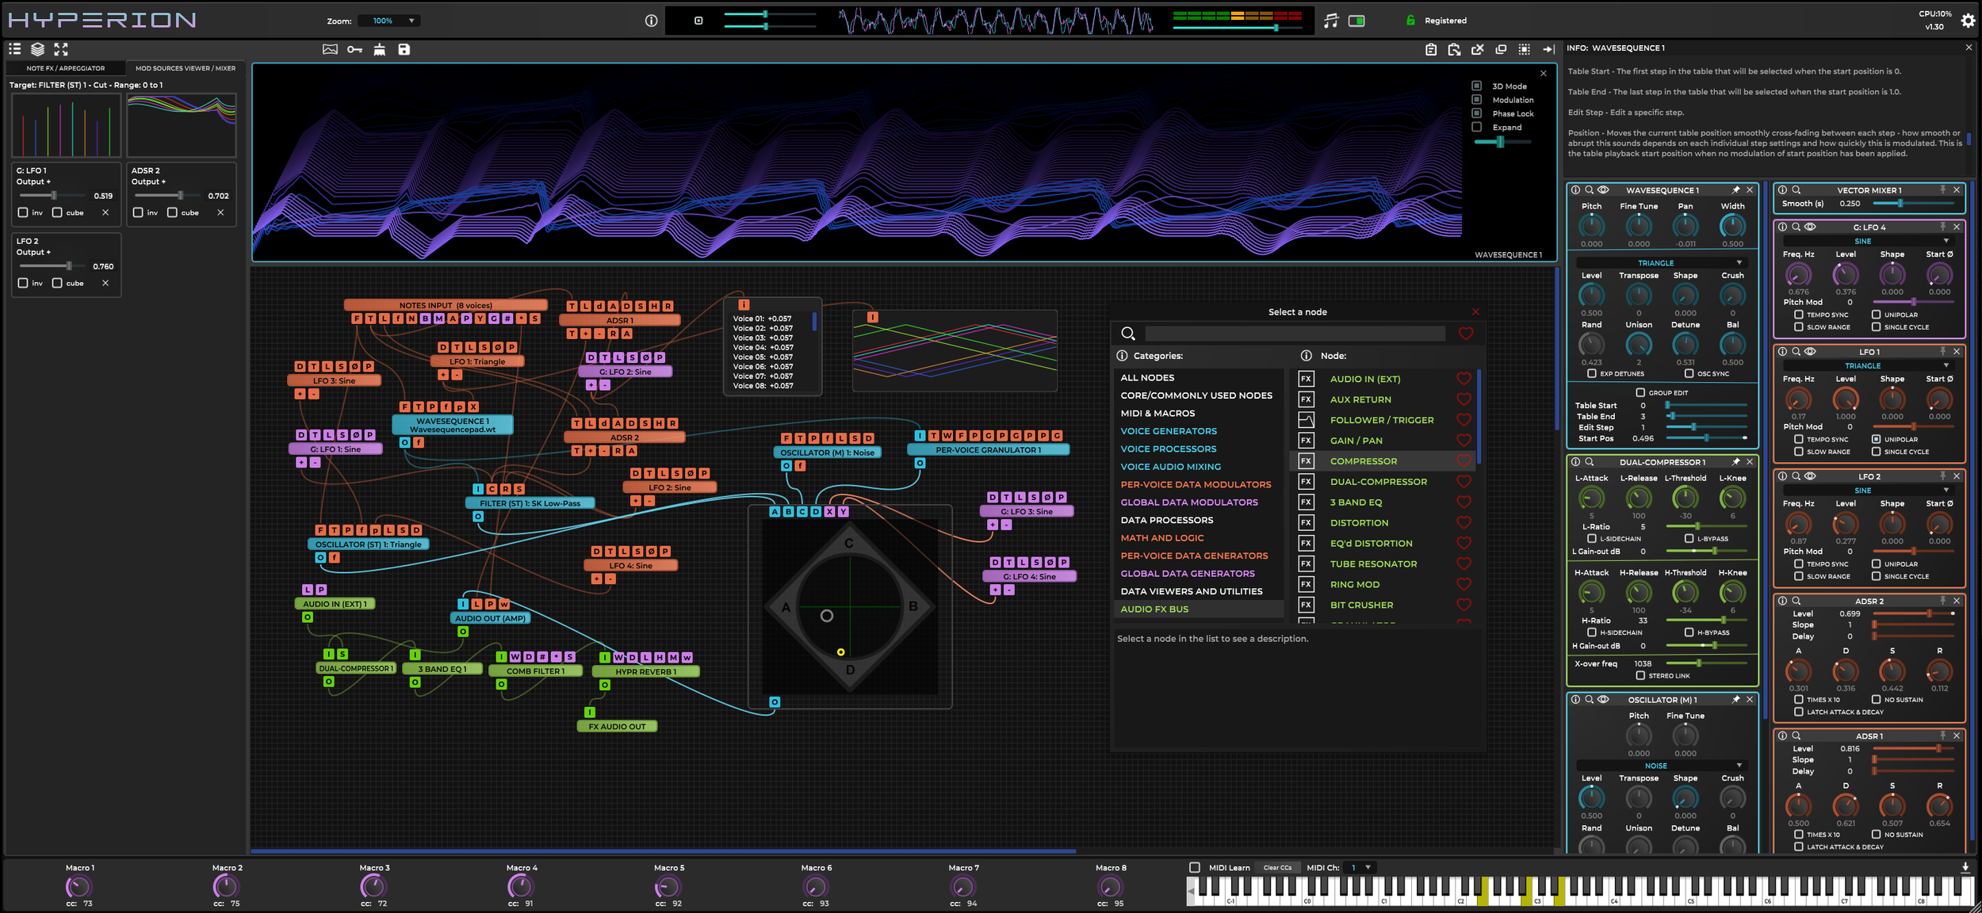Click the arrow-to-bar collapse panel icon
Screen dimensions: 1982x913
point(1548,49)
